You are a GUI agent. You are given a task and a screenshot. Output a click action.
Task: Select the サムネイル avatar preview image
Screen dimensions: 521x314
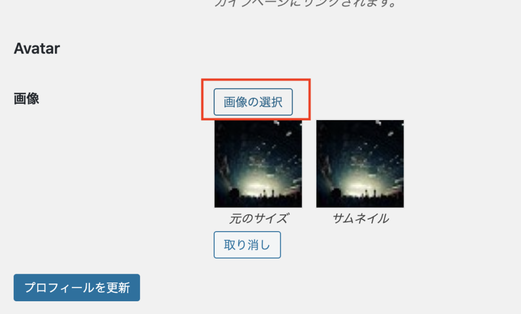(360, 164)
